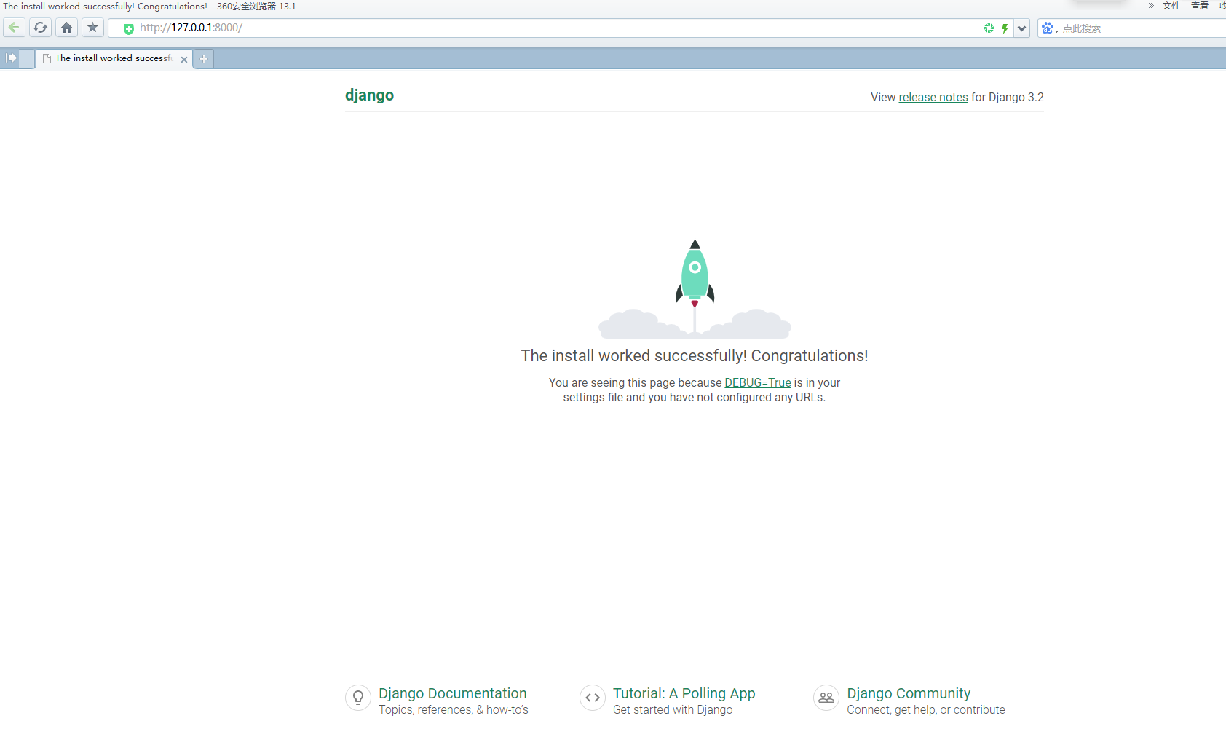
Task: Click the green security shield in the address bar
Action: point(128,28)
